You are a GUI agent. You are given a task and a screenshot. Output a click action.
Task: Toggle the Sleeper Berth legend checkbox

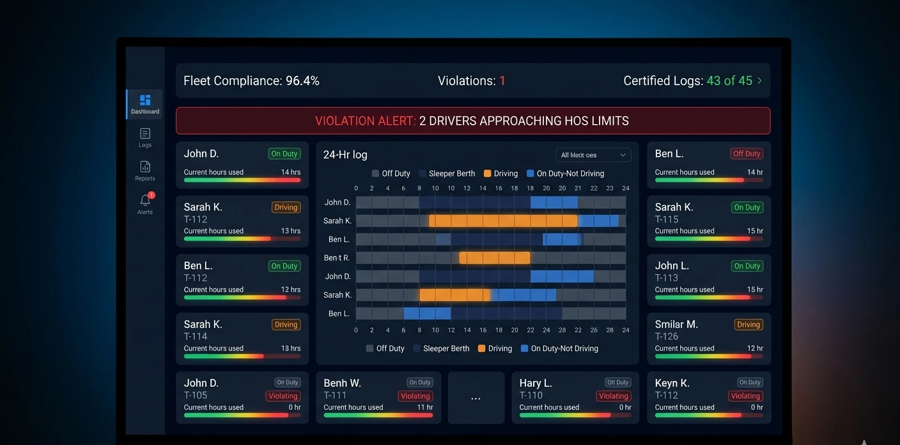coord(421,173)
